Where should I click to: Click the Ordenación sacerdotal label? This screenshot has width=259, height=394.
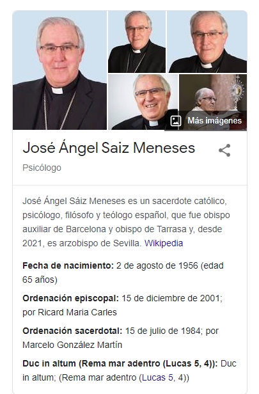point(72,331)
